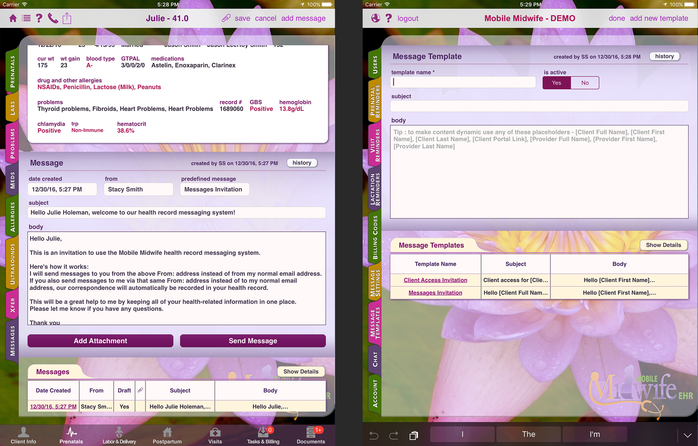This screenshot has width=698, height=446.
Task: Click cancel in Julie's toolbar
Action: coord(265,18)
